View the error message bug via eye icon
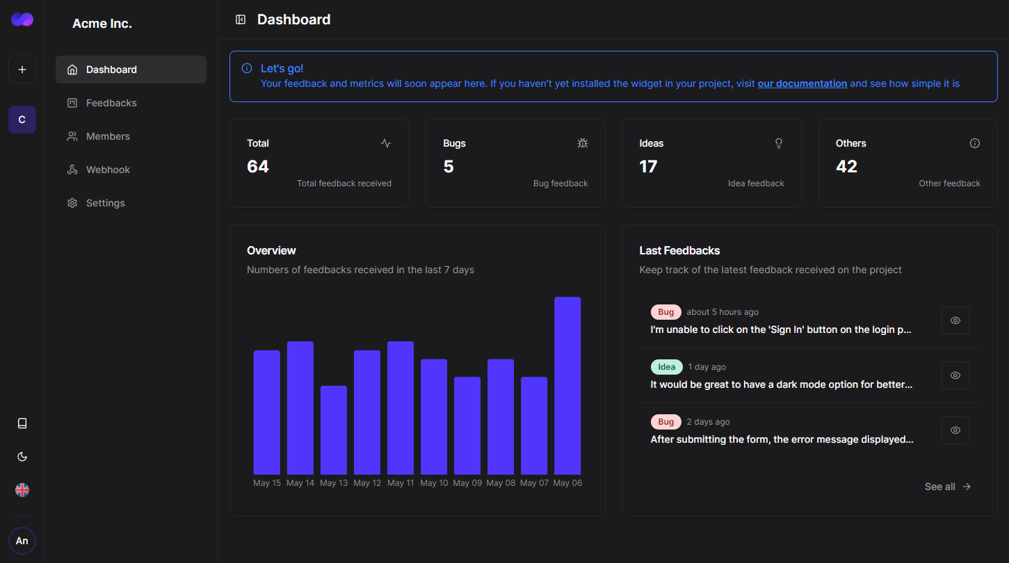1009x563 pixels. pyautogui.click(x=955, y=430)
